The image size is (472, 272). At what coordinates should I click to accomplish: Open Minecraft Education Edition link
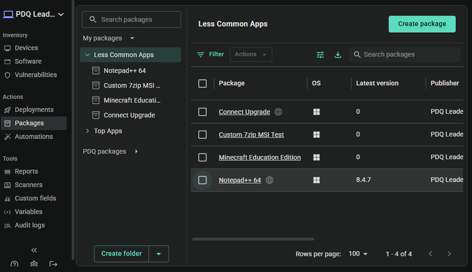tap(260, 158)
